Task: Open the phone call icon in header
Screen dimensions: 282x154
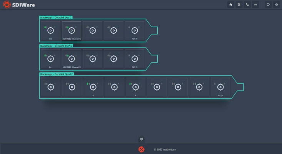Action: (247, 5)
